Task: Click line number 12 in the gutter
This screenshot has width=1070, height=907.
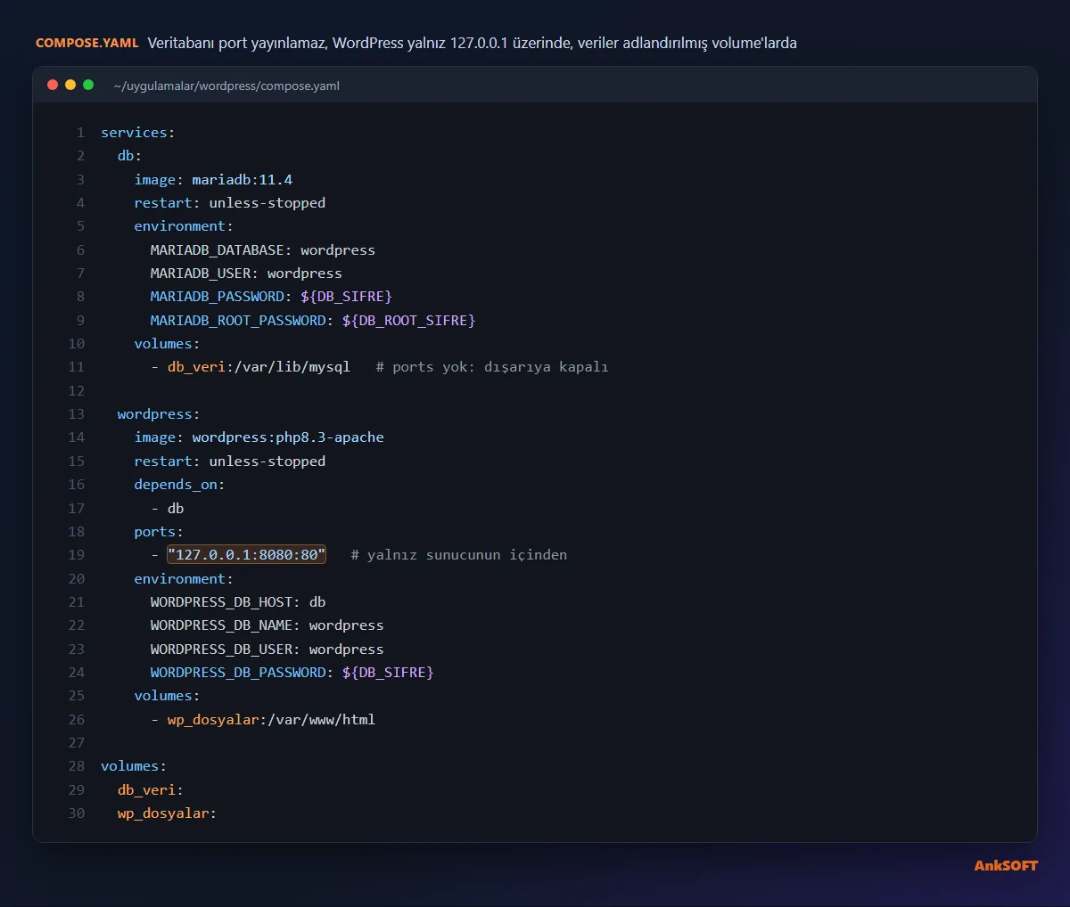Action: (x=77, y=391)
